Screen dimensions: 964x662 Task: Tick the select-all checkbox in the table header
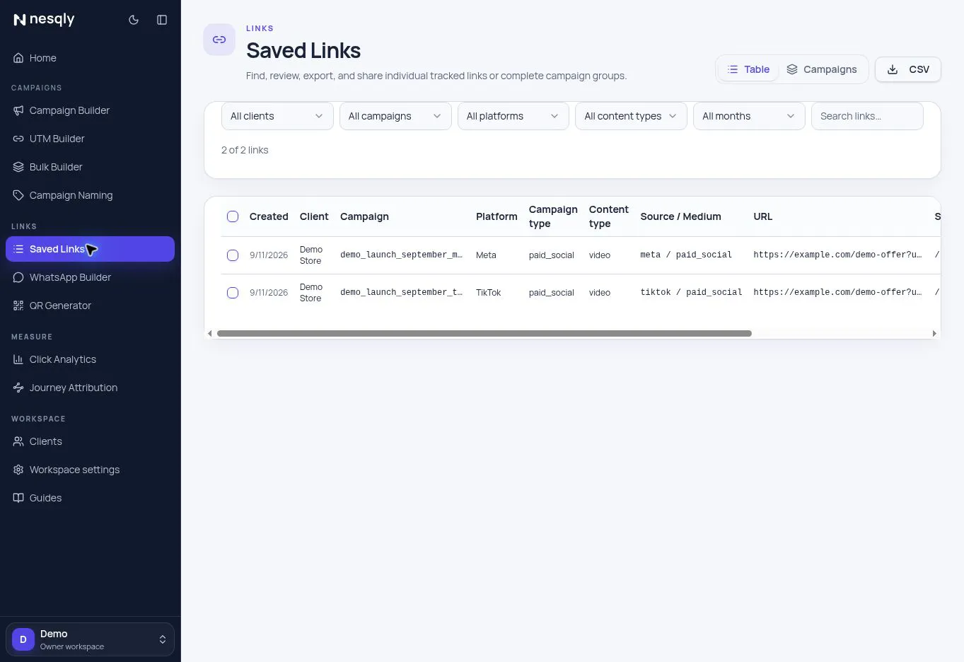(233, 216)
